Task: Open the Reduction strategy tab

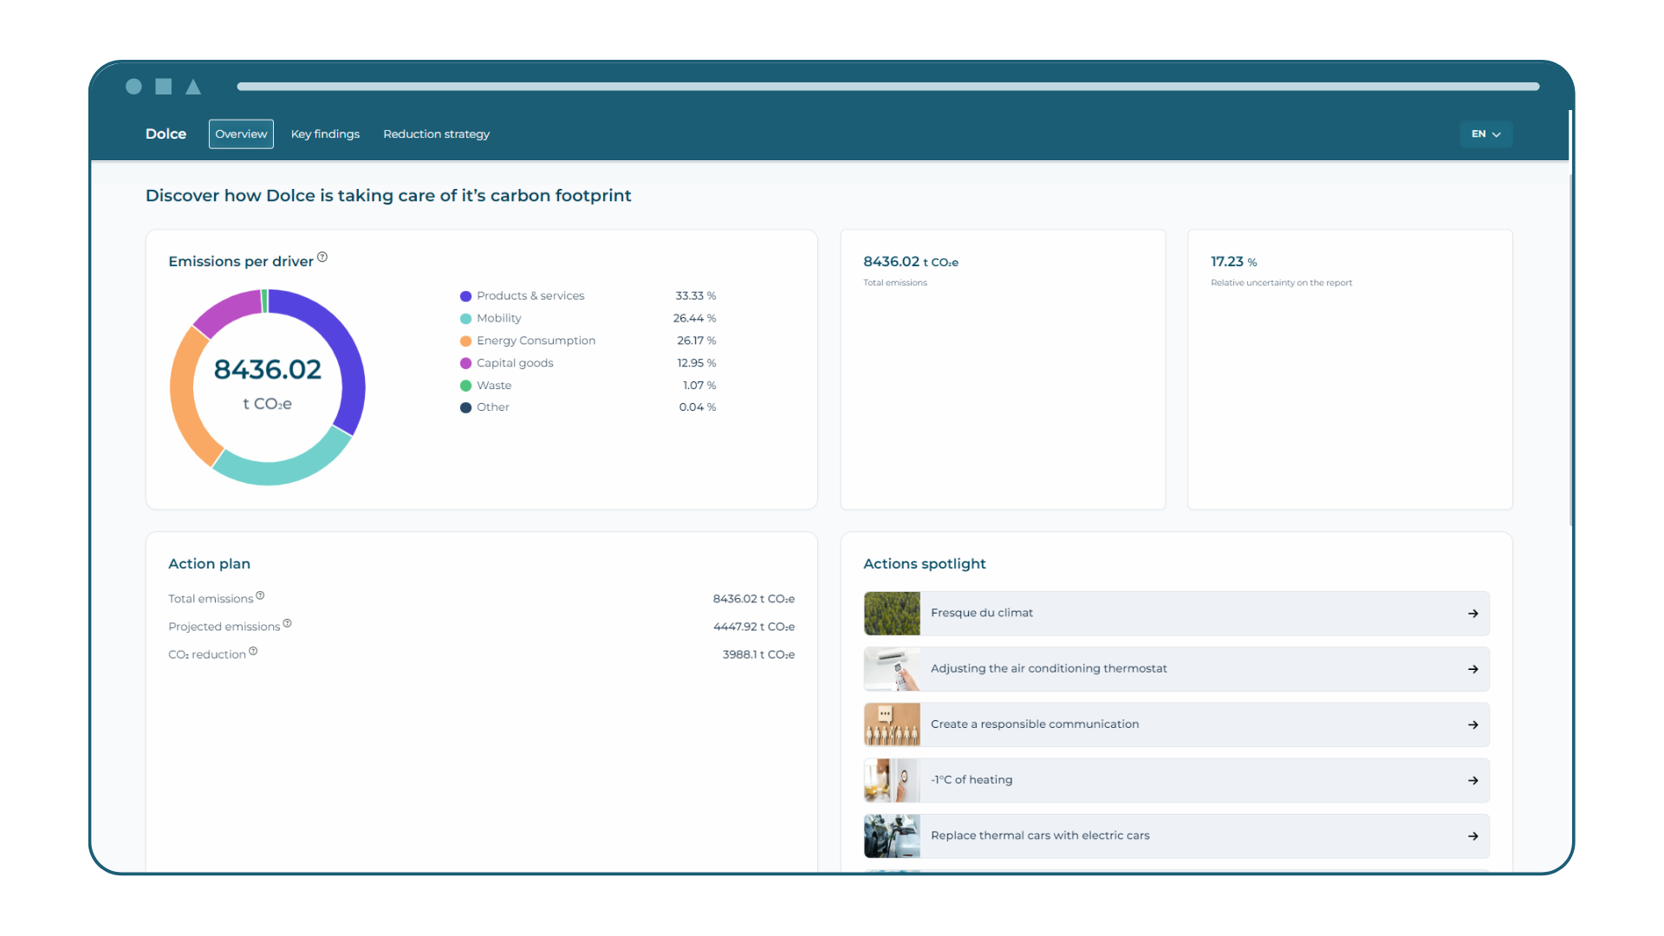Action: [x=436, y=134]
